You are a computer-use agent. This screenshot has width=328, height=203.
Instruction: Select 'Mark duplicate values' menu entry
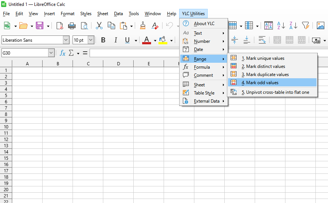click(267, 75)
